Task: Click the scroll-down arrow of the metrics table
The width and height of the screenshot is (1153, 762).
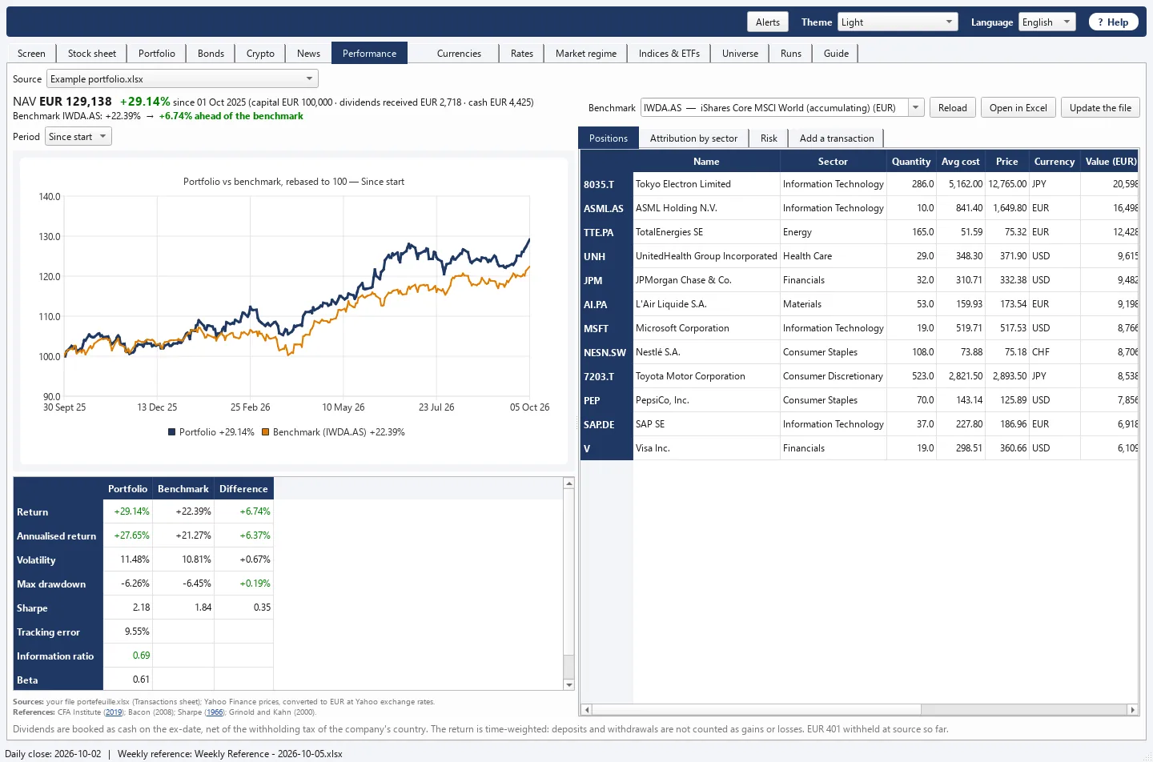Action: pos(569,685)
